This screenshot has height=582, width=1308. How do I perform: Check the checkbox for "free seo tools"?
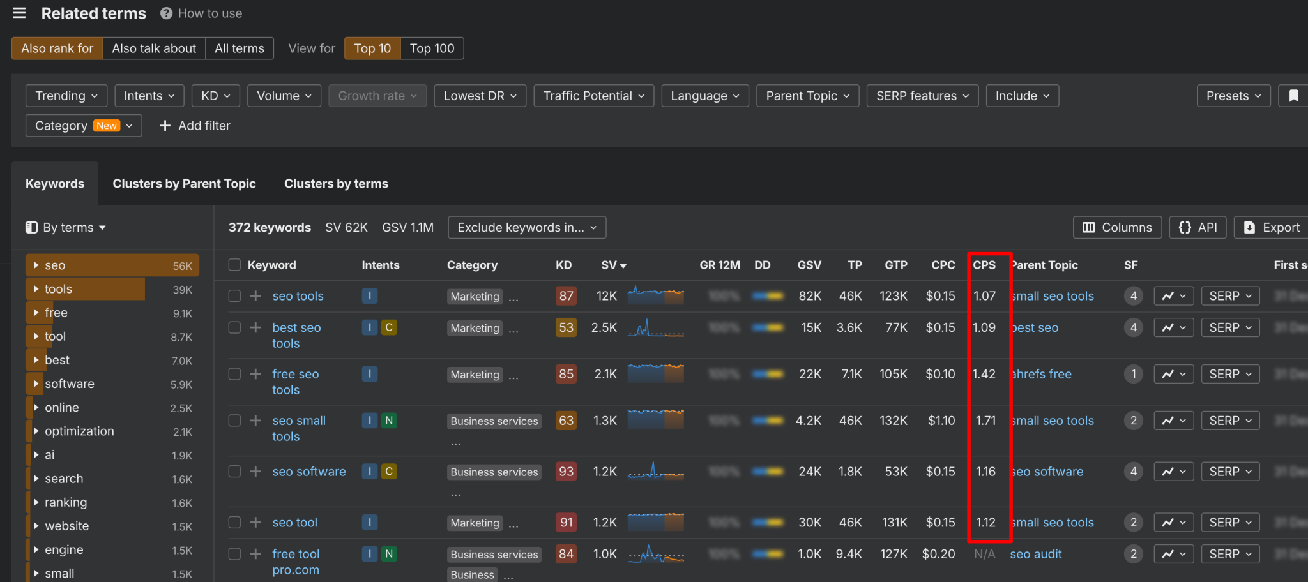pos(234,374)
